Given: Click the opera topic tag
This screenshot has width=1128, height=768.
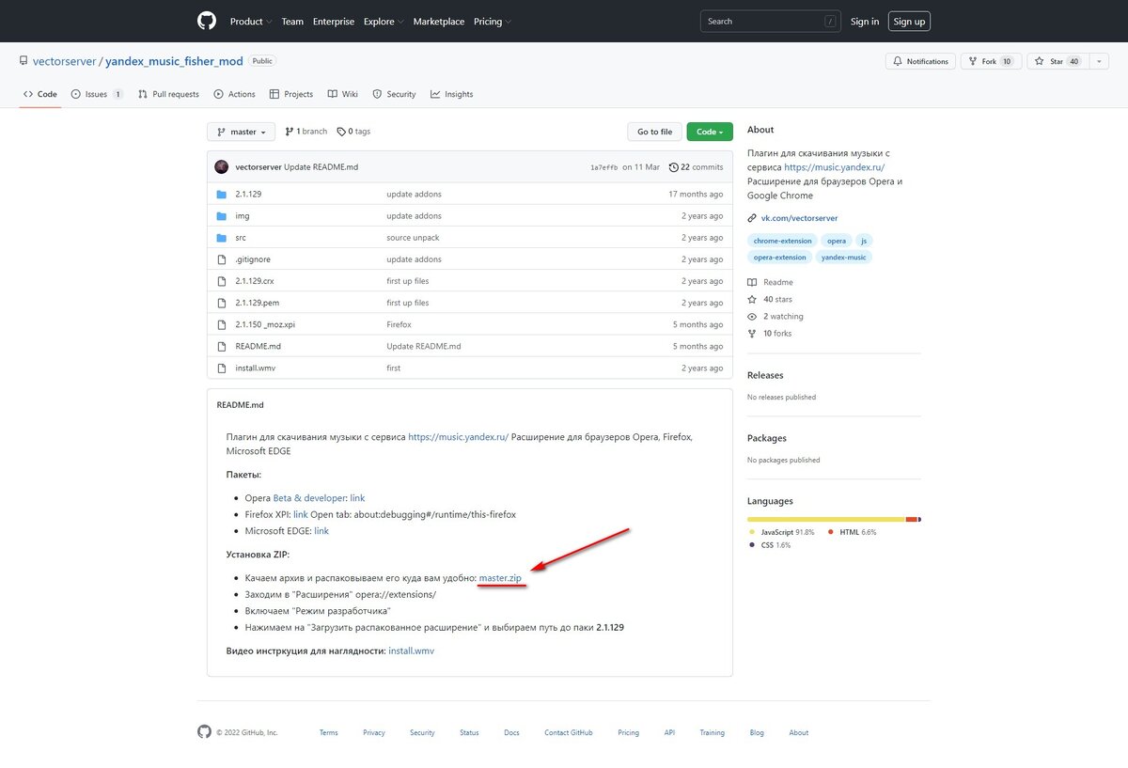Looking at the screenshot, I should tap(837, 241).
